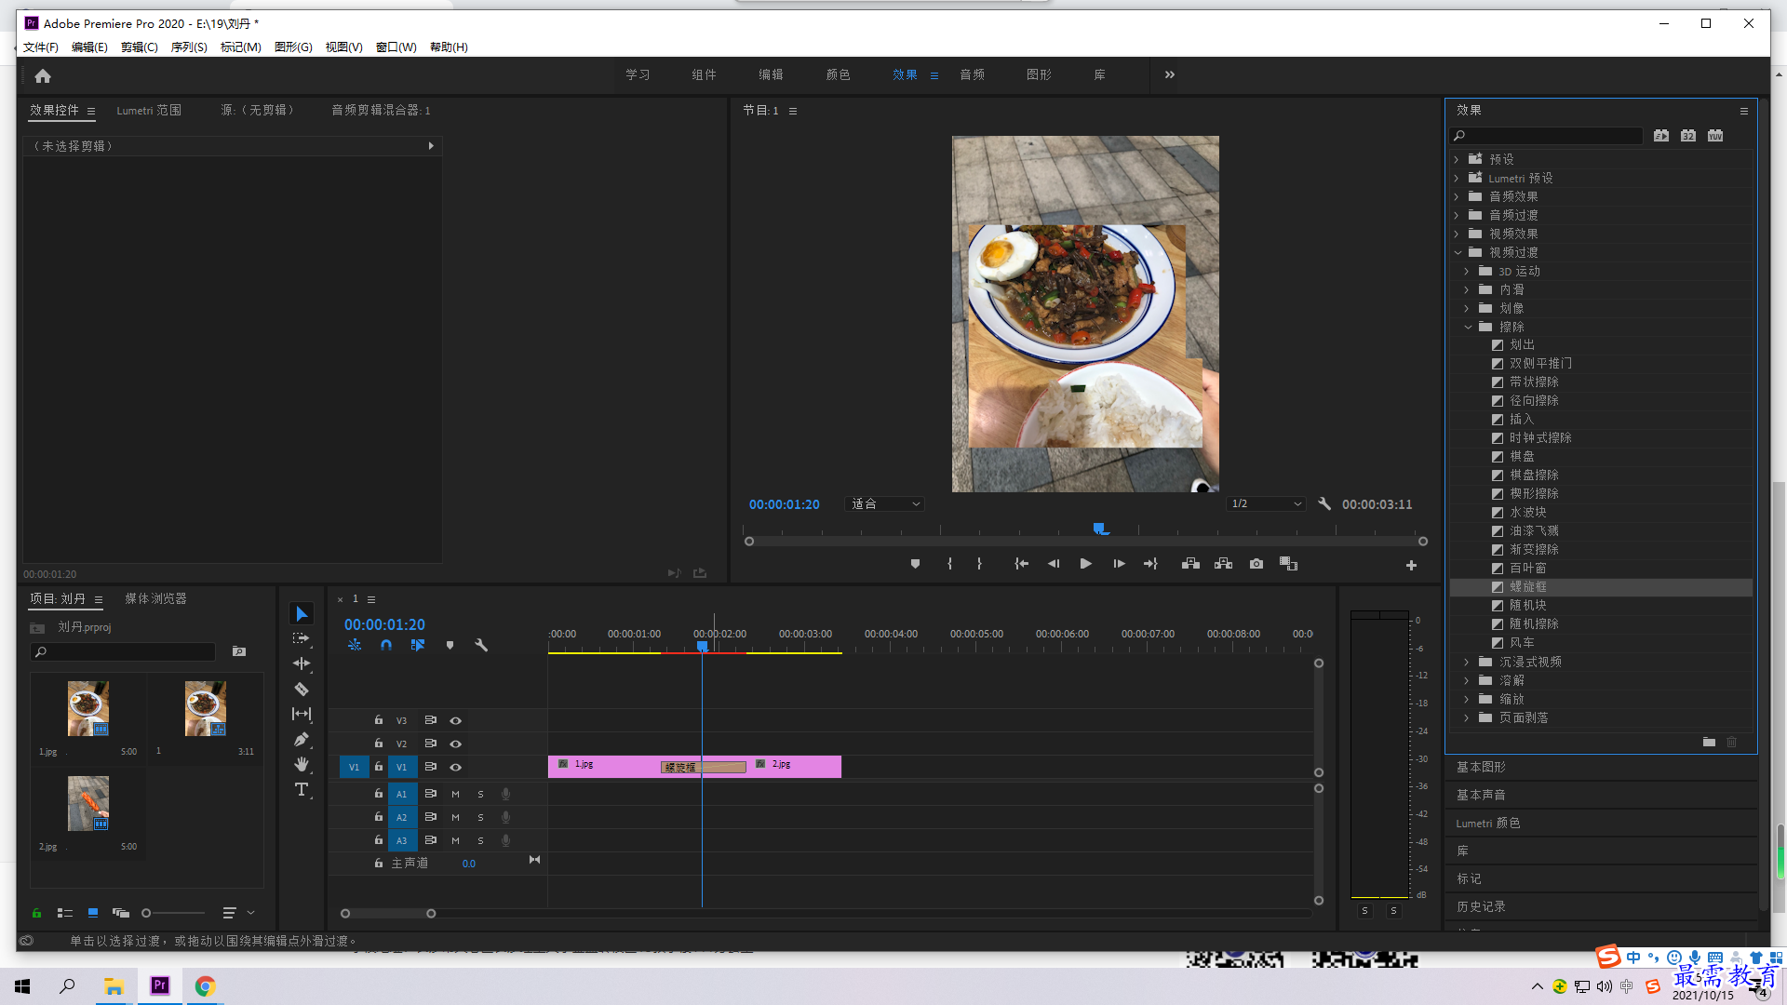1787x1005 pixels.
Task: Click the Extract button
Action: click(x=1223, y=564)
